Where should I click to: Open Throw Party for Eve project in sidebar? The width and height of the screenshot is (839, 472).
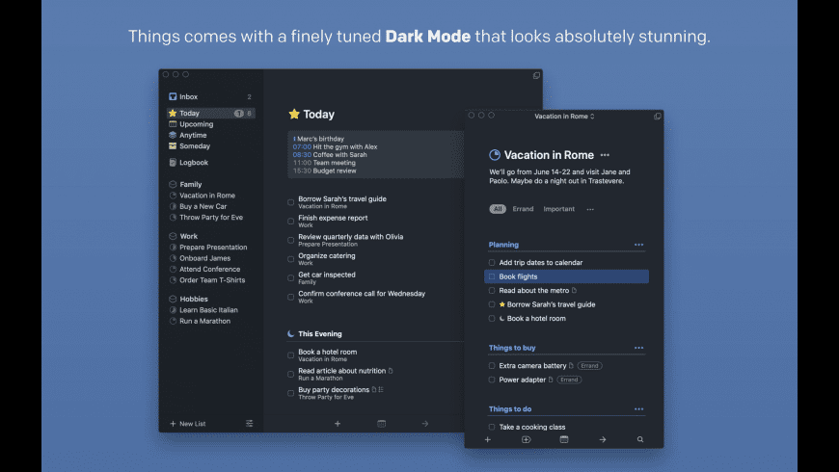click(x=211, y=218)
